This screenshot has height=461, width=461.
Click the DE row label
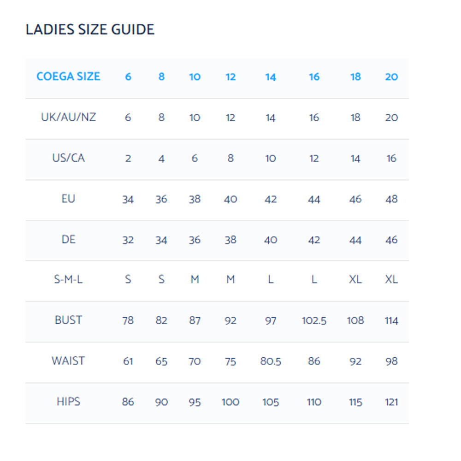point(68,239)
